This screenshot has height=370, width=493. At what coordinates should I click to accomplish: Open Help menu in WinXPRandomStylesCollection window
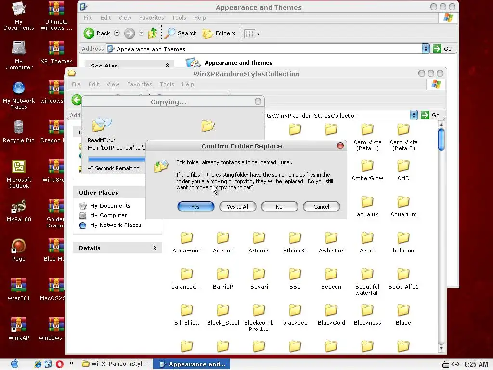coord(188,84)
